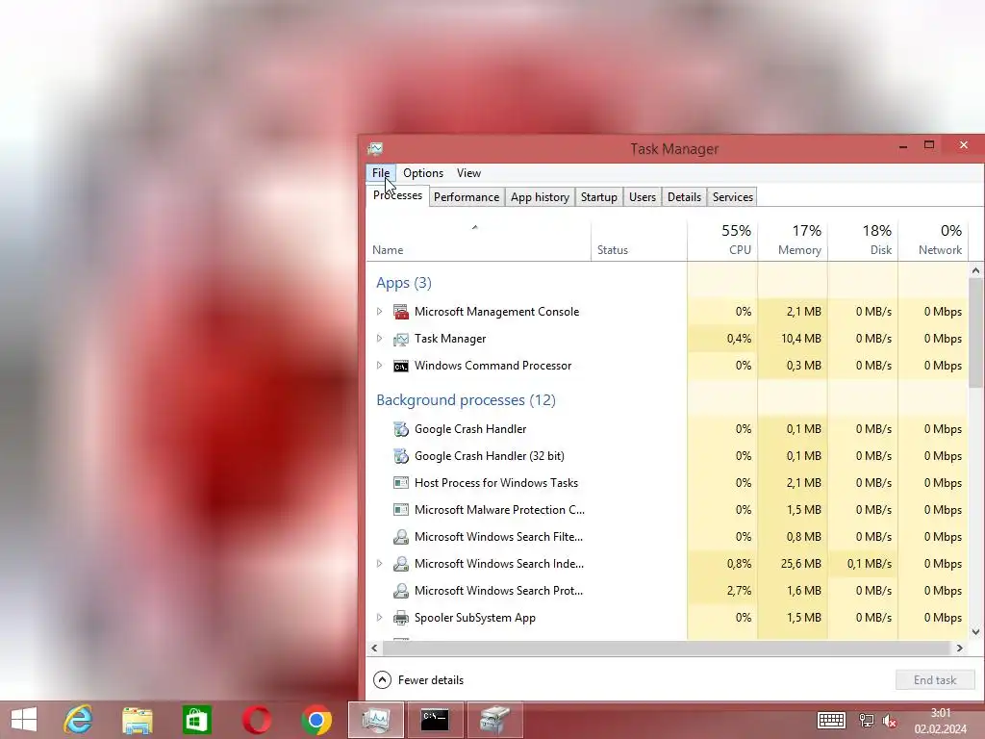This screenshot has height=739, width=985.
Task: Click the Apps (3) group header
Action: click(404, 283)
